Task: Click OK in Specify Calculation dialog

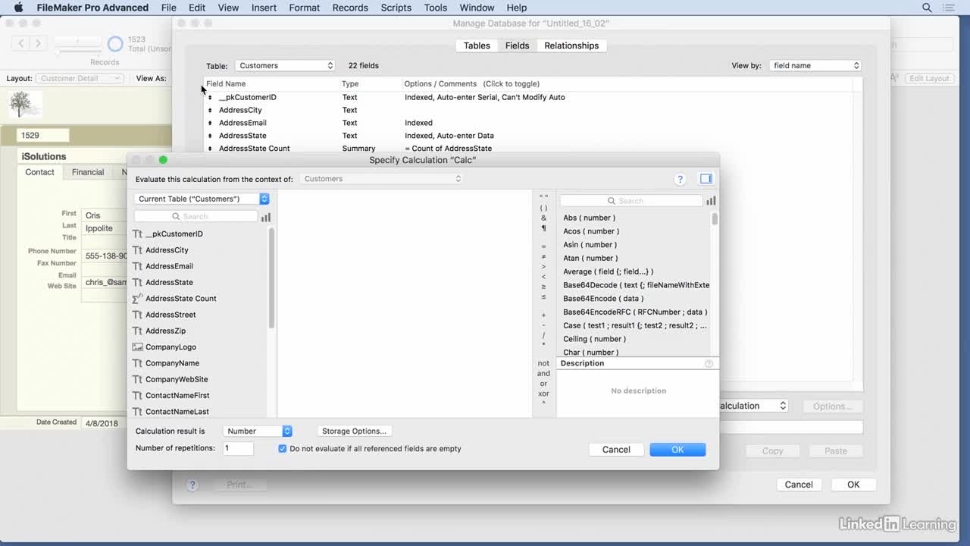Action: tap(677, 450)
